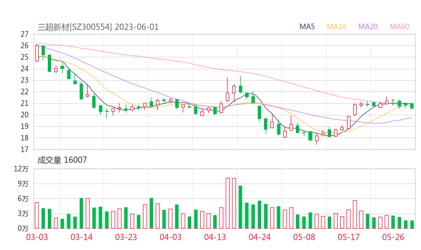The image size is (421, 250).
Task: Click the price axis value 19
Action: (24, 126)
